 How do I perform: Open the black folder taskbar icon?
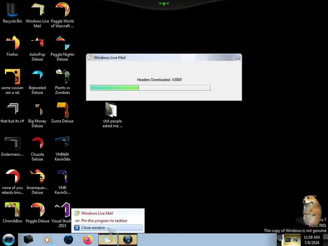[x=28, y=240]
